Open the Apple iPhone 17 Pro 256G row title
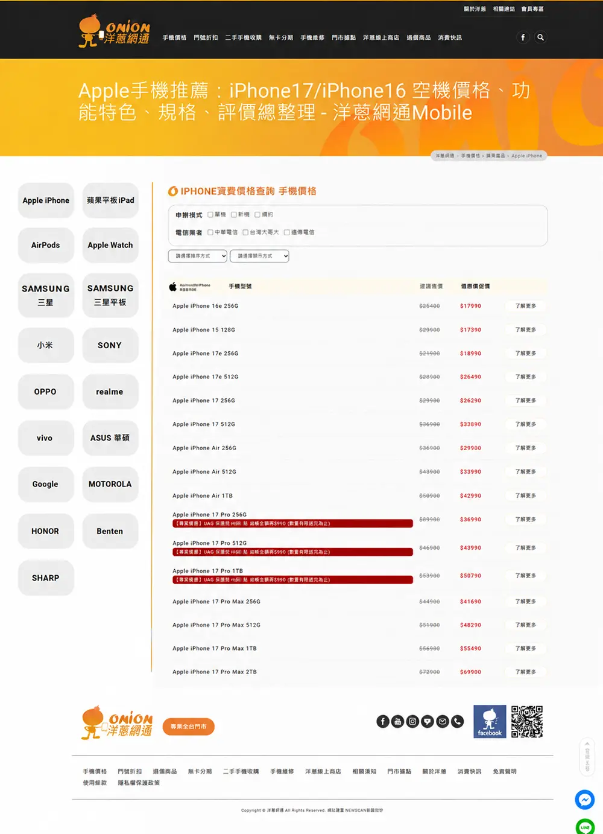The image size is (603, 834). (209, 515)
